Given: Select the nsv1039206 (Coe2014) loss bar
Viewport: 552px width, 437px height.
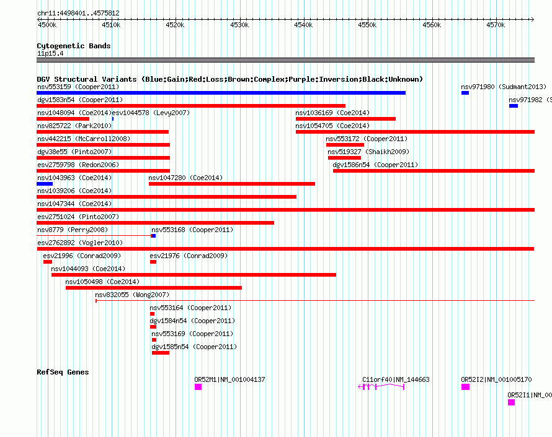Looking at the screenshot, I should pos(166,197).
